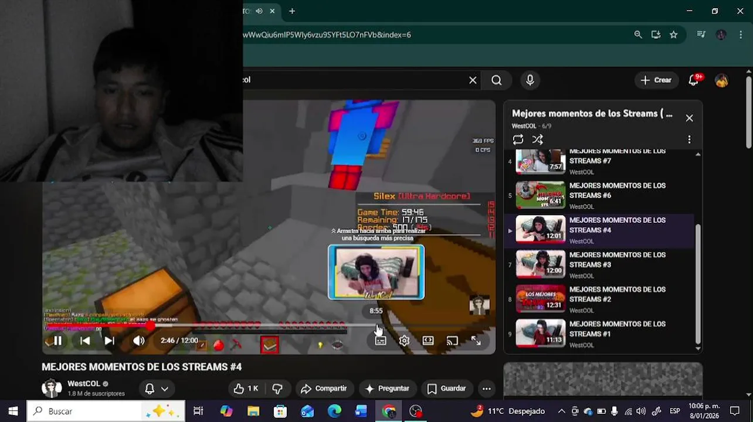Play MEJORES MOMENTOS DE LOS STREAMS #2
753x422 pixels.
point(599,300)
